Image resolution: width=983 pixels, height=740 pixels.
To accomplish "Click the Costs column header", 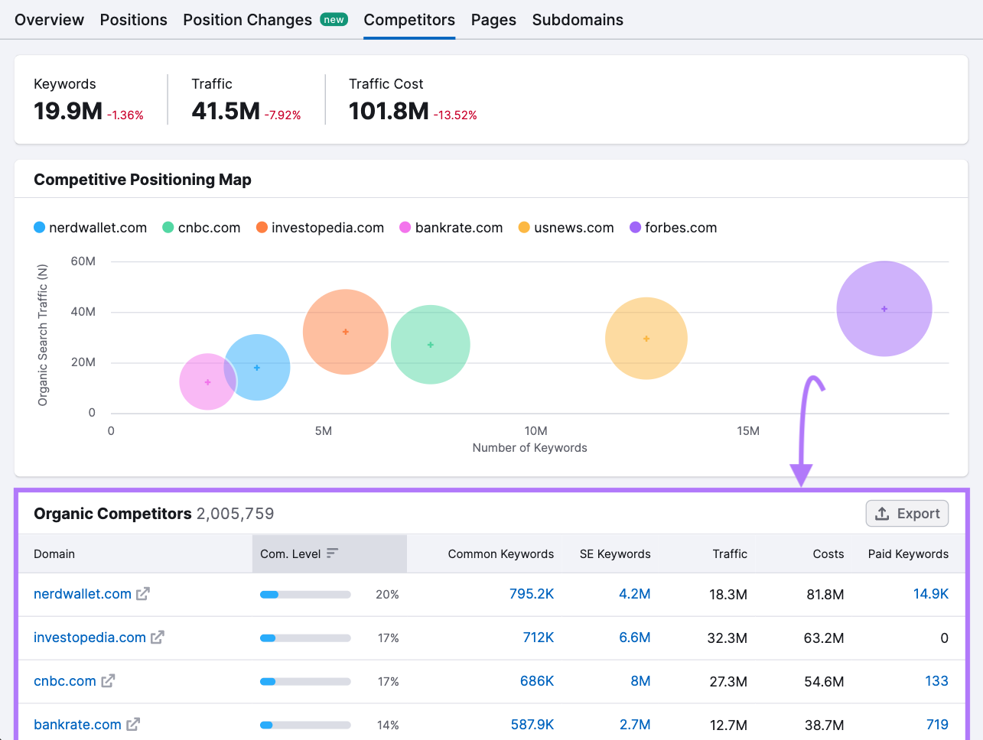I will coord(828,554).
